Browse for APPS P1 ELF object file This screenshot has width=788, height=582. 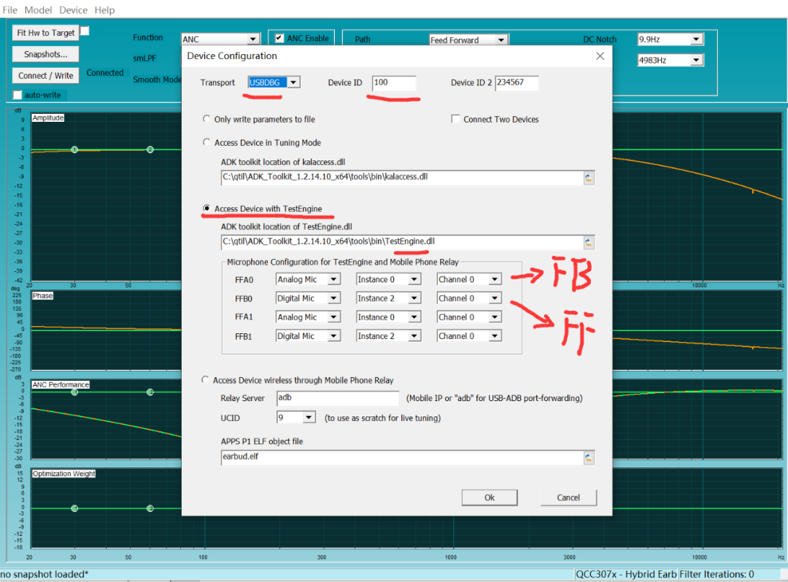point(589,457)
